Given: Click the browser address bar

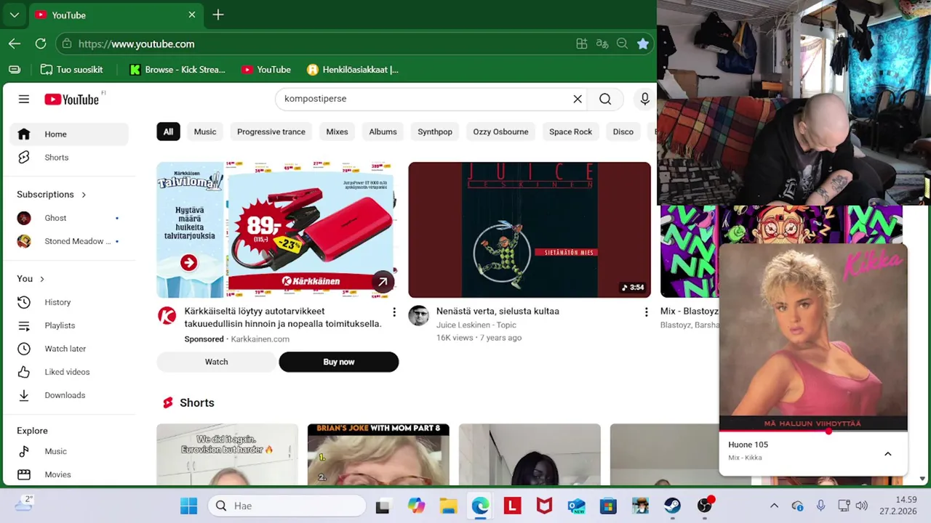Looking at the screenshot, I should coord(320,44).
